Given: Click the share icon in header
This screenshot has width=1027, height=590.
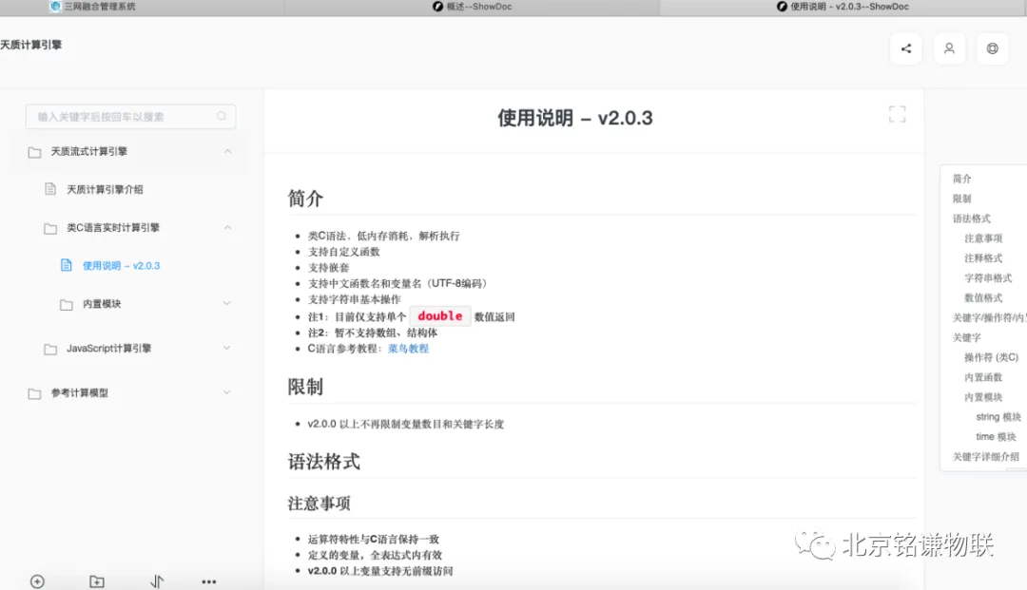Looking at the screenshot, I should (x=905, y=48).
